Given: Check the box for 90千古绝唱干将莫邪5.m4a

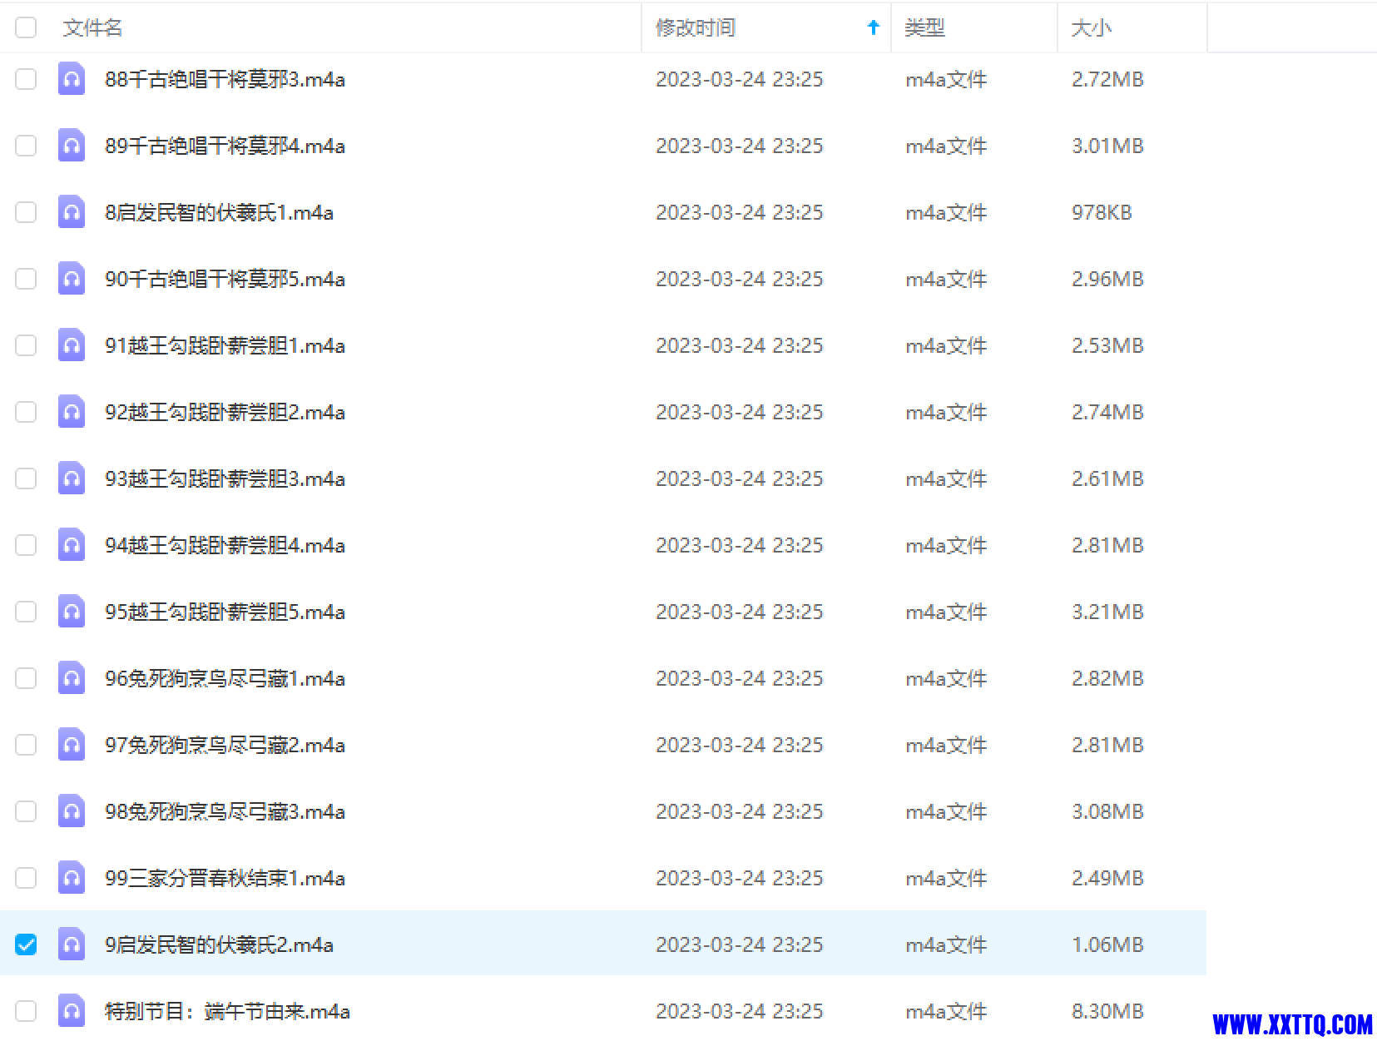Looking at the screenshot, I should click(26, 279).
